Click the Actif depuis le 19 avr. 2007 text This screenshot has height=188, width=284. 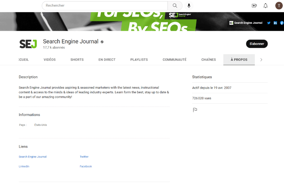212,88
